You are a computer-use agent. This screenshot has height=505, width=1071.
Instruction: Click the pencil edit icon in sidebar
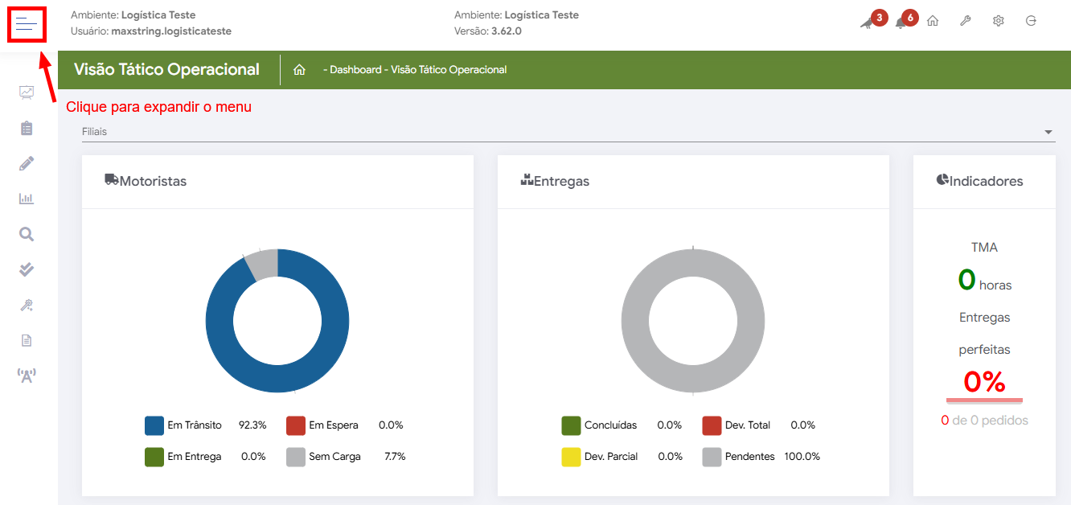[x=27, y=163]
